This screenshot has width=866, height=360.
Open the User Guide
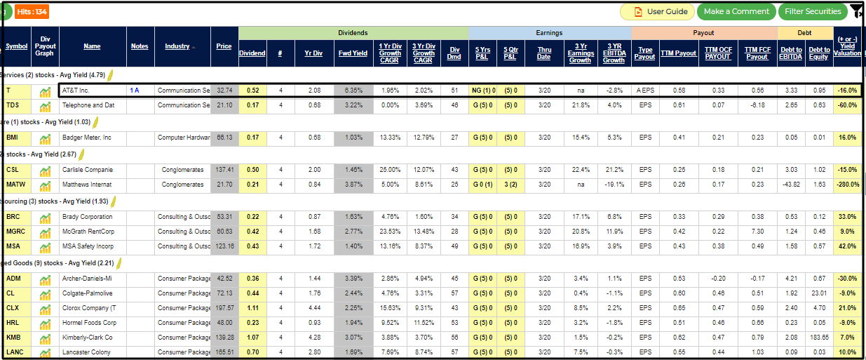click(x=657, y=11)
